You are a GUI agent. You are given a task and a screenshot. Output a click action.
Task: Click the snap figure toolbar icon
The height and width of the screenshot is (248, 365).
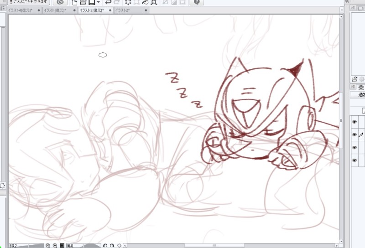point(154,2)
